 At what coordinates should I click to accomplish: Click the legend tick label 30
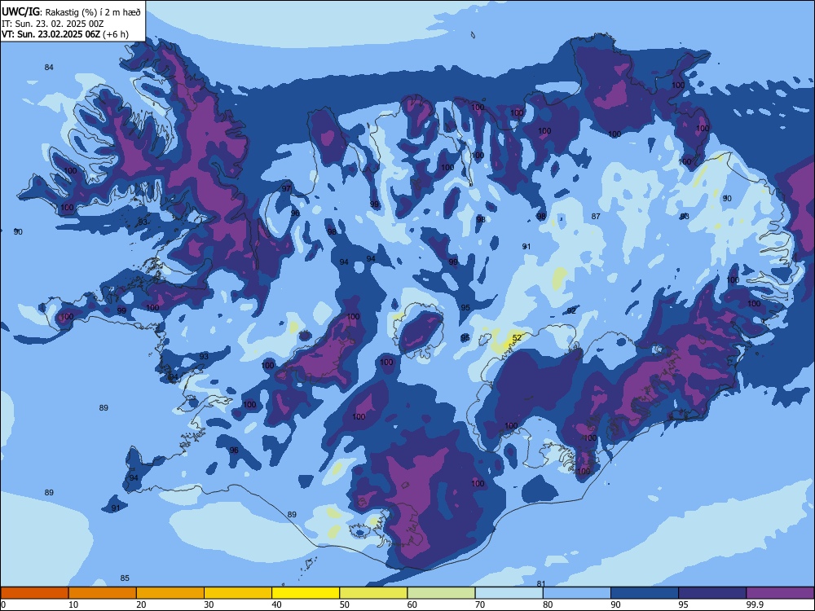209,604
